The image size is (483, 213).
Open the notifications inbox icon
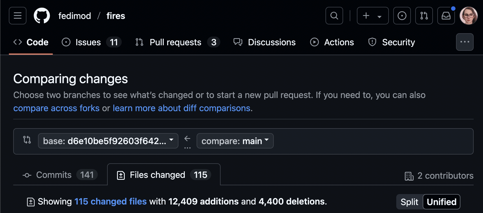click(x=446, y=16)
